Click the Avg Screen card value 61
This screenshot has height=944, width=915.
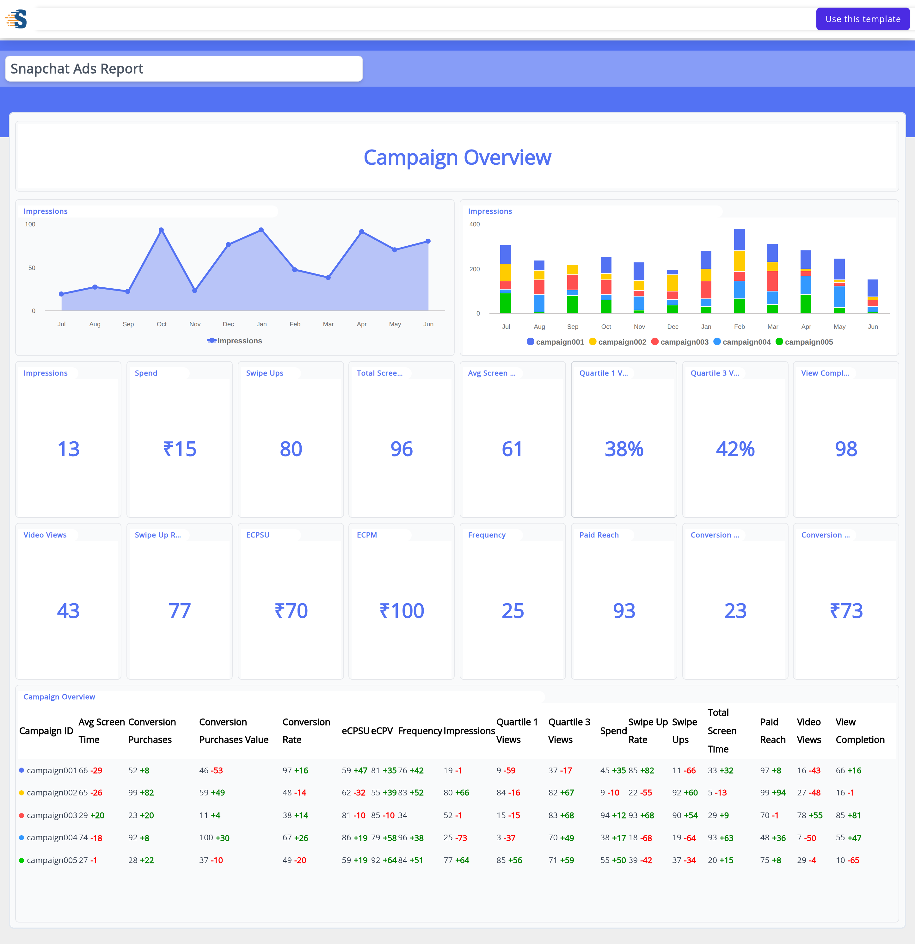coord(513,449)
